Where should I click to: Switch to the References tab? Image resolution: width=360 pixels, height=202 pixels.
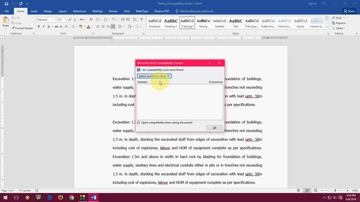coord(79,11)
